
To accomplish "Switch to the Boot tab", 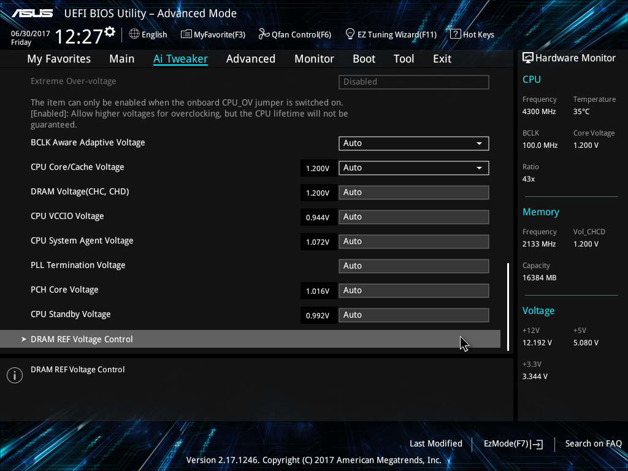I will click(x=364, y=59).
